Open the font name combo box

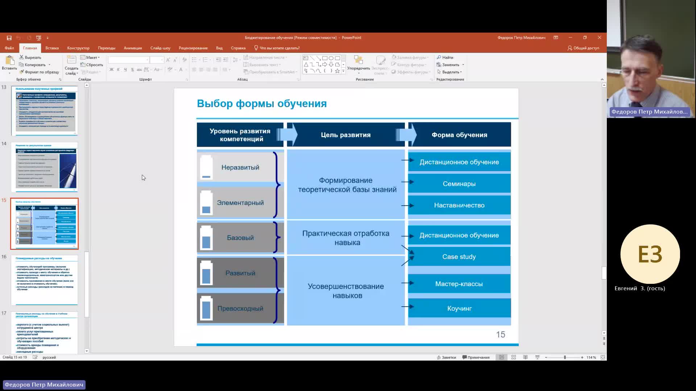pos(129,60)
